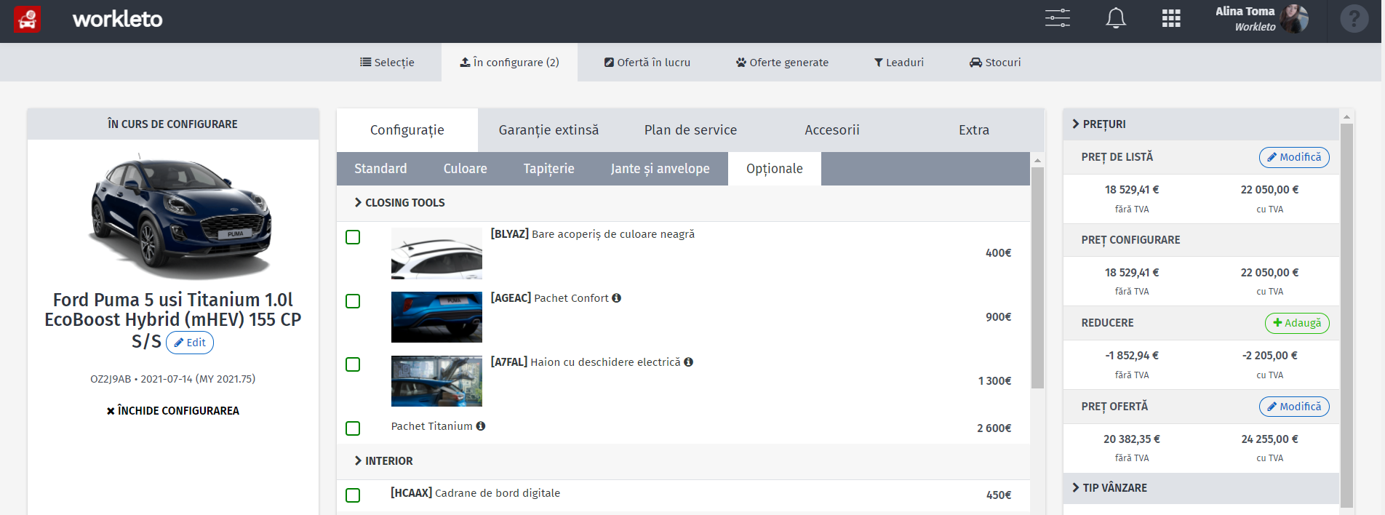The width and height of the screenshot is (1385, 515).
Task: Click the red Workleto car logo icon
Action: point(28,20)
